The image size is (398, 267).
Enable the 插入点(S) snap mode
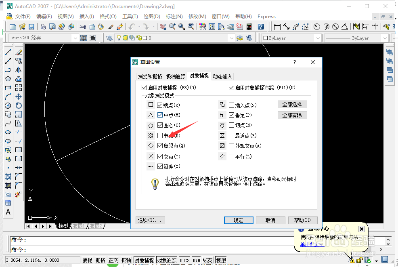[231, 105]
